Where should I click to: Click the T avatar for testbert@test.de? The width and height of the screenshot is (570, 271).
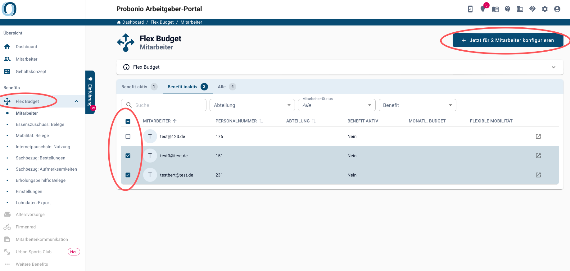150,175
